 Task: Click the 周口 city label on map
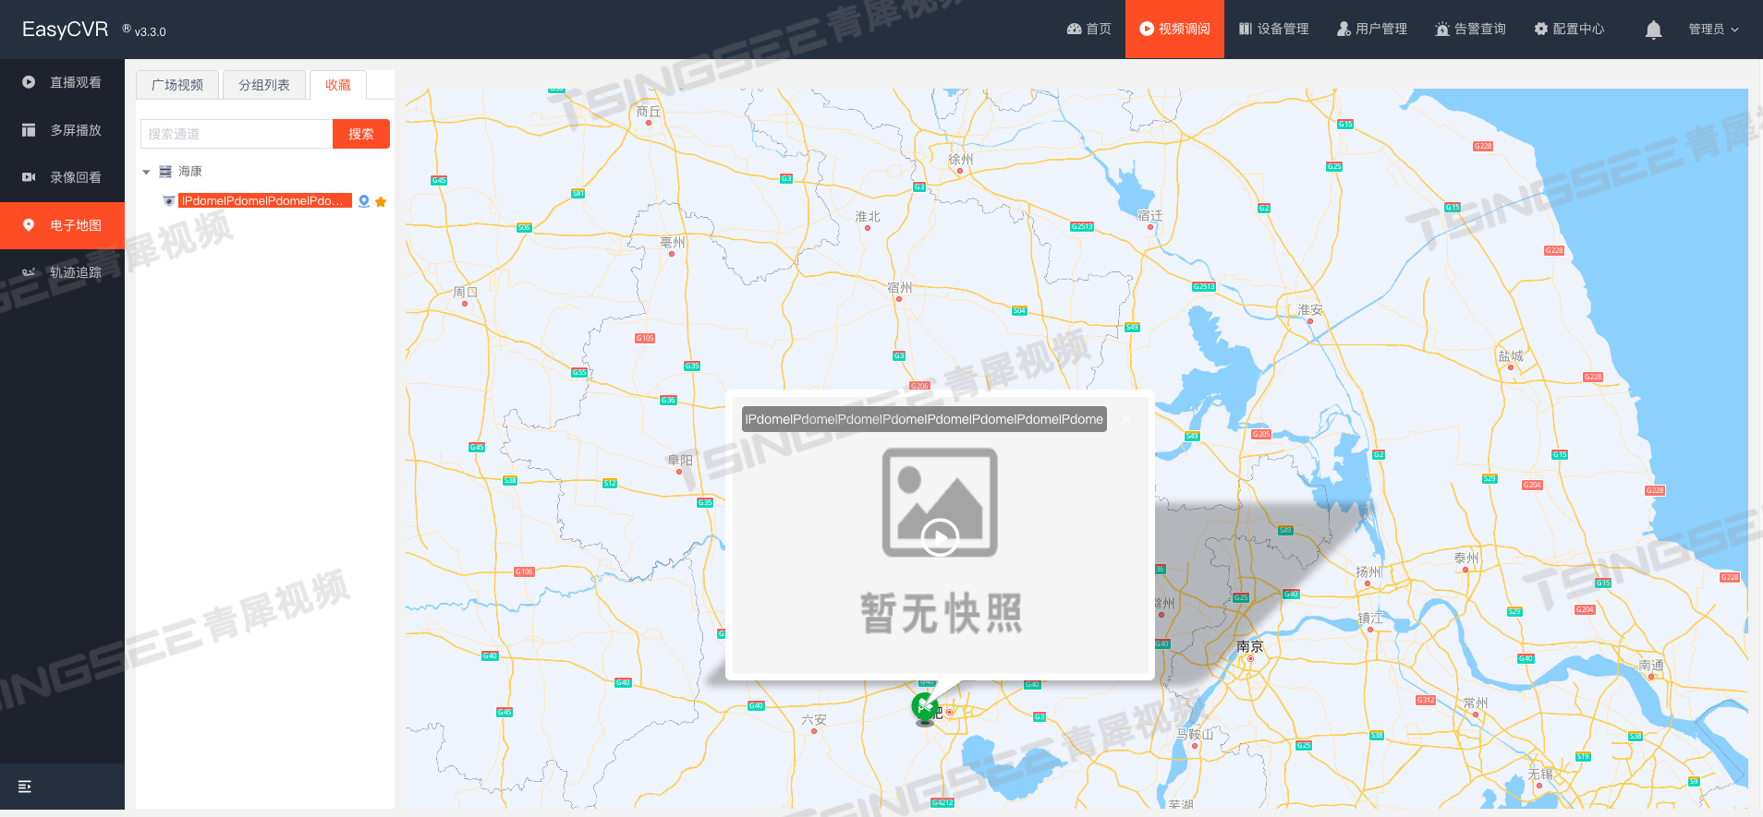pyautogui.click(x=466, y=293)
